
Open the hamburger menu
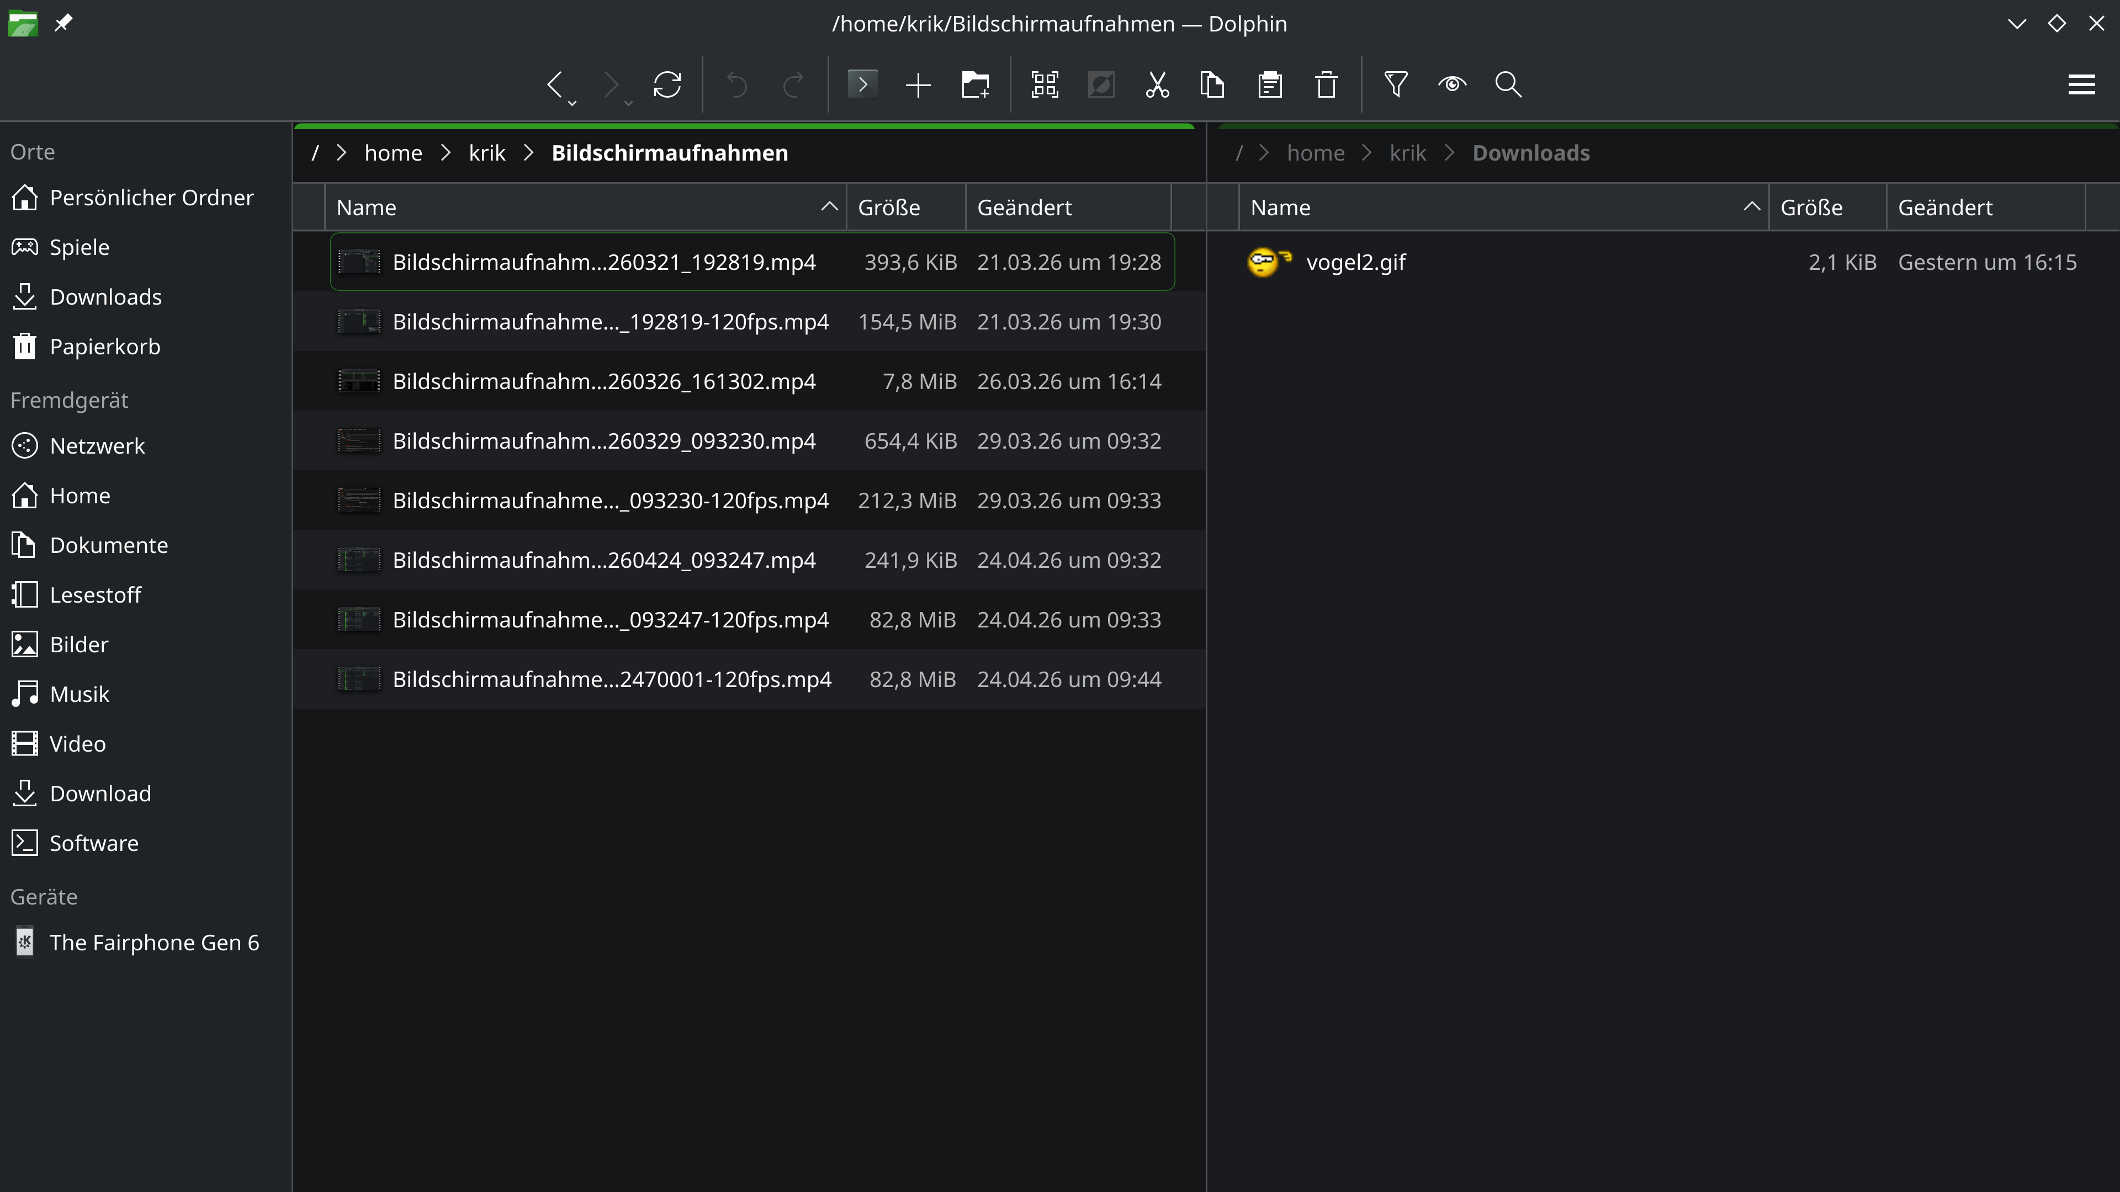pyautogui.click(x=2081, y=84)
